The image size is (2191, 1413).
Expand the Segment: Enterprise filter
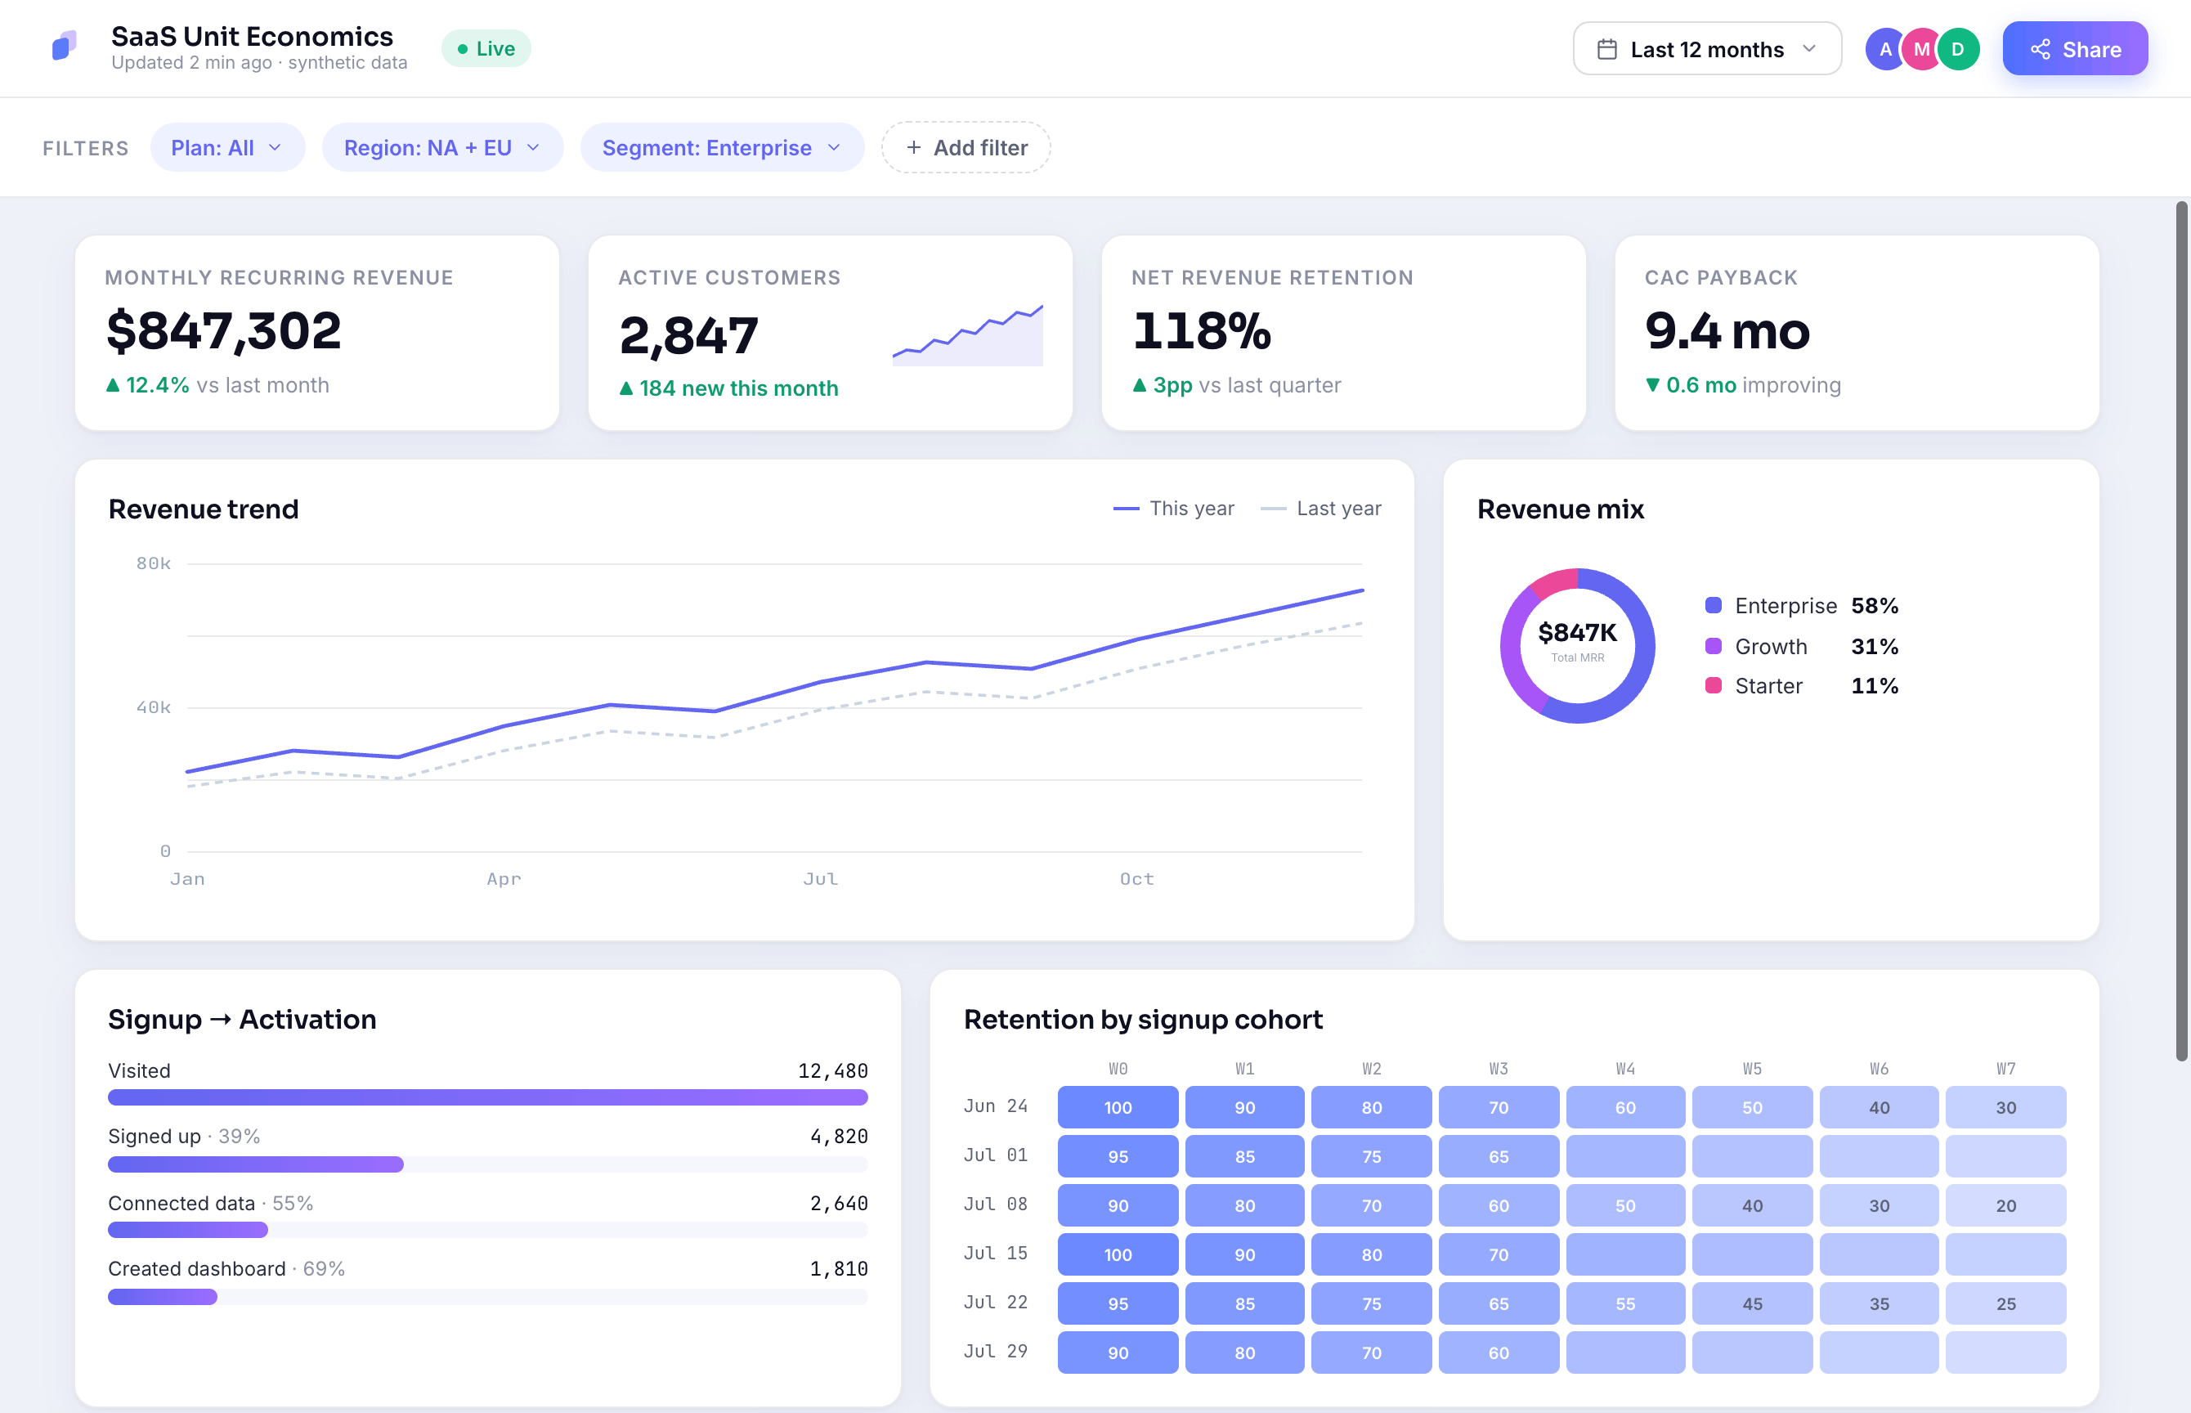[x=722, y=148]
